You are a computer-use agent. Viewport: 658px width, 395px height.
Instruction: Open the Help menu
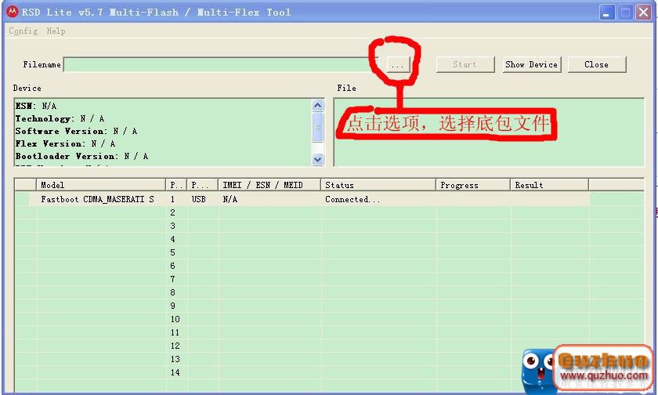(56, 31)
